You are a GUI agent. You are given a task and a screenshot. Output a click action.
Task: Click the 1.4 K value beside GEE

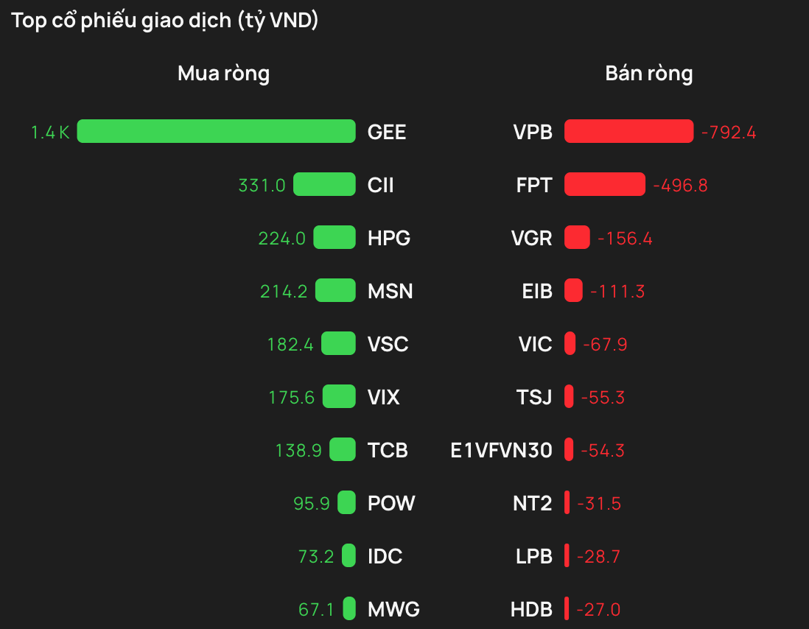point(50,133)
